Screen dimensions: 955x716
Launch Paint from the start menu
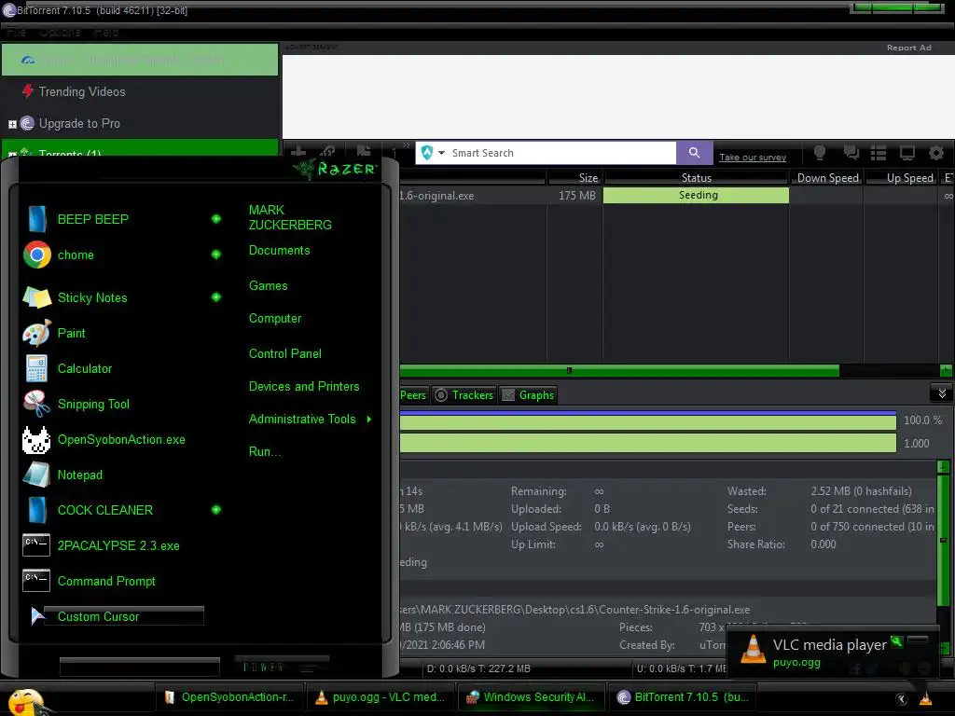click(x=71, y=333)
